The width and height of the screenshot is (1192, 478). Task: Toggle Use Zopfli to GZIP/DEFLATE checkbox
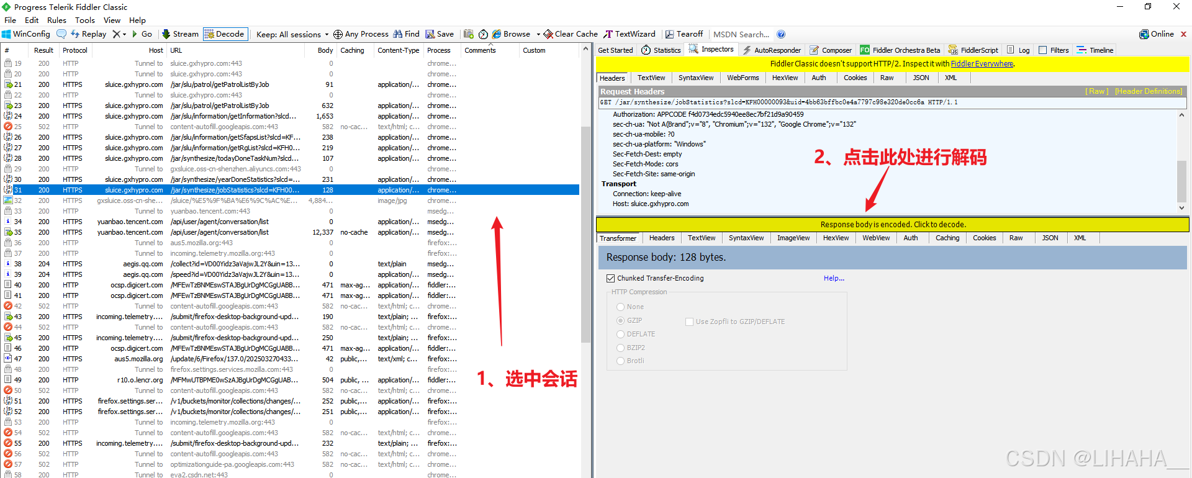[689, 322]
